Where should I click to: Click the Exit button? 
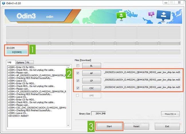coord(167,126)
